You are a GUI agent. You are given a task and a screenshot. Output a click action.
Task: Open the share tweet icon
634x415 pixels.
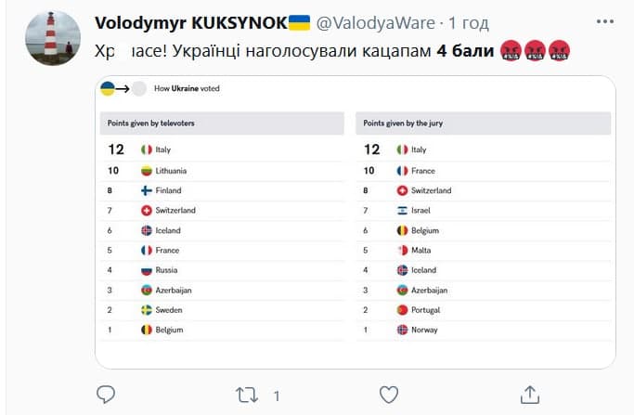coord(530,394)
